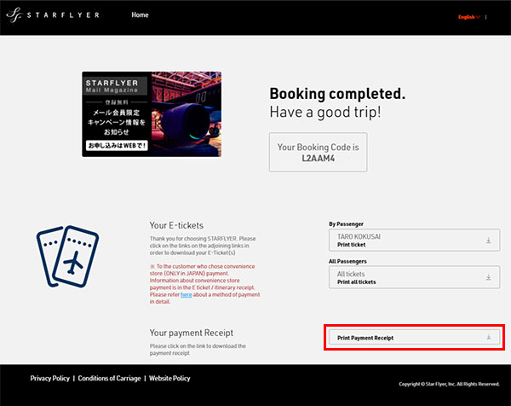
Task: Open the Home menu item
Action: (140, 15)
